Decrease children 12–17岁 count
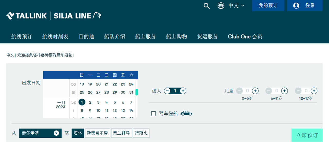The width and height of the screenshot is (329, 147). pyautogui.click(x=298, y=91)
